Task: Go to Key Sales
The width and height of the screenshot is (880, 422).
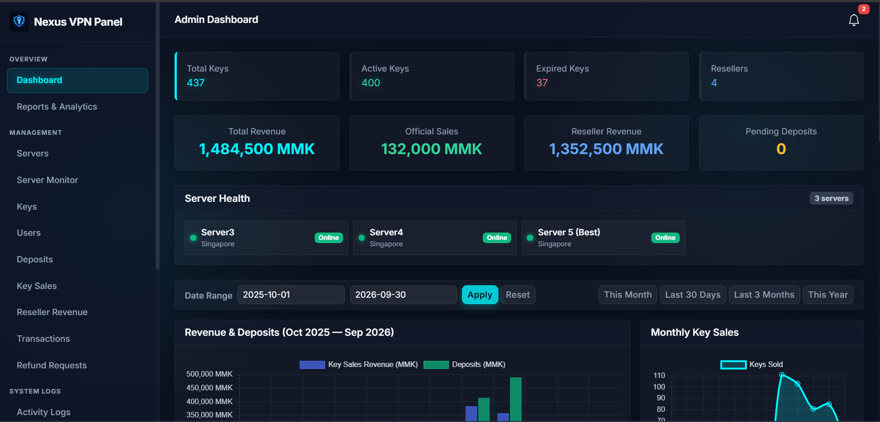Action: (x=37, y=286)
